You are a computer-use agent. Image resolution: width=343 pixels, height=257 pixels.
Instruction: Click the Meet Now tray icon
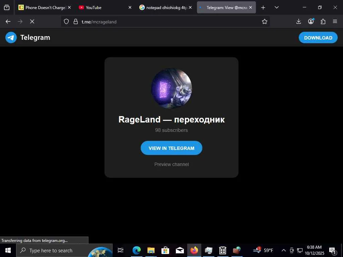point(292,250)
